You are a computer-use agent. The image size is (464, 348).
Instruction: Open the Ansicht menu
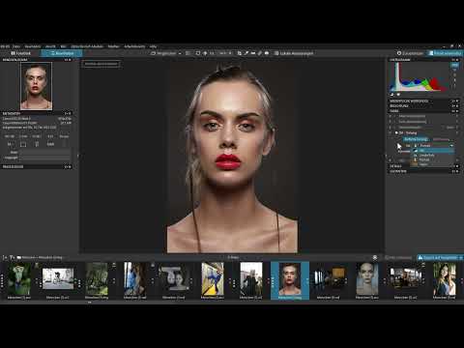coord(50,46)
